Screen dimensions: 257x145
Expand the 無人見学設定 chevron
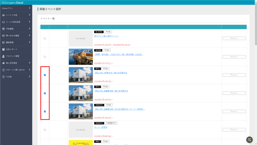point(30,63)
